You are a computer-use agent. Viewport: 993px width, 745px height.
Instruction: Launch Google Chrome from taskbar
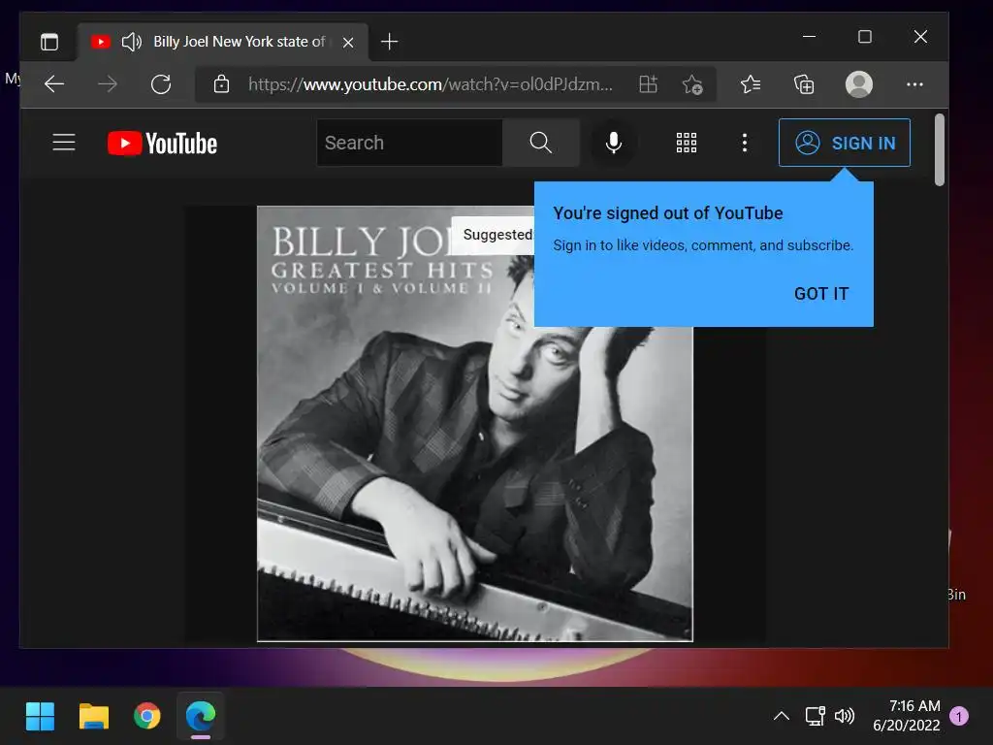pyautogui.click(x=147, y=716)
